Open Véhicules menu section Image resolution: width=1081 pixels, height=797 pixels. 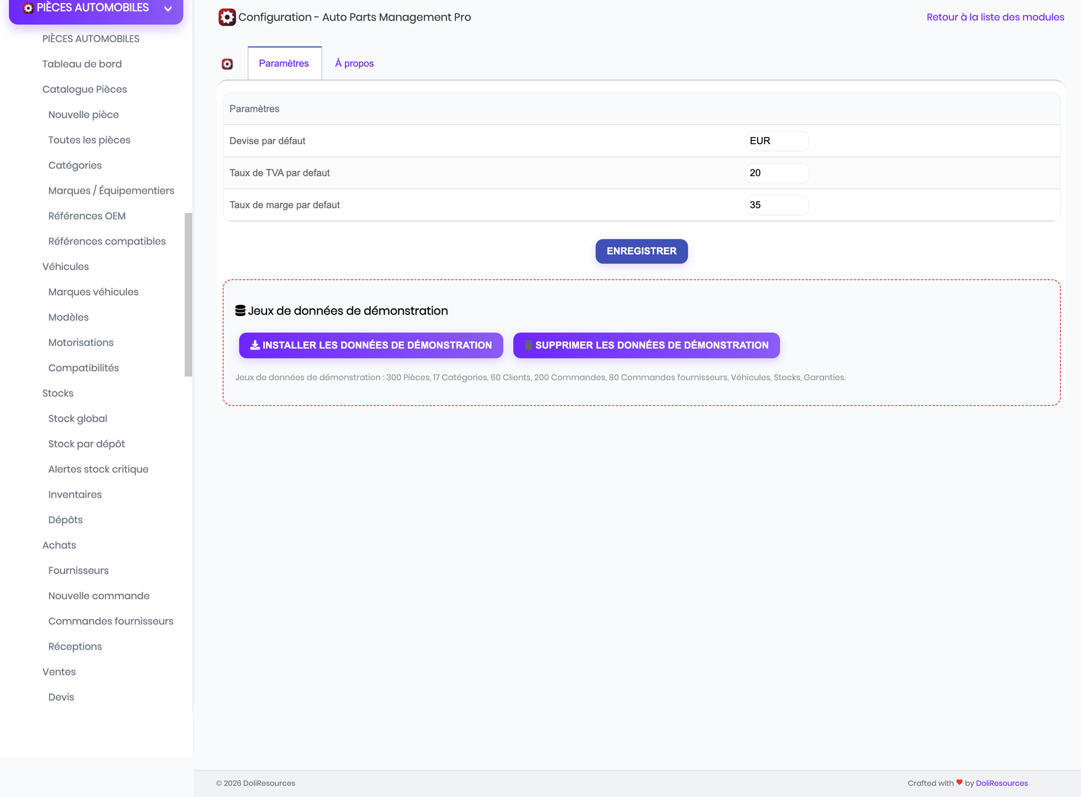[66, 267]
